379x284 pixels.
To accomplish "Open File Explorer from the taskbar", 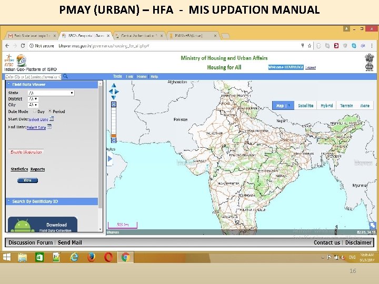I will pos(23,257).
